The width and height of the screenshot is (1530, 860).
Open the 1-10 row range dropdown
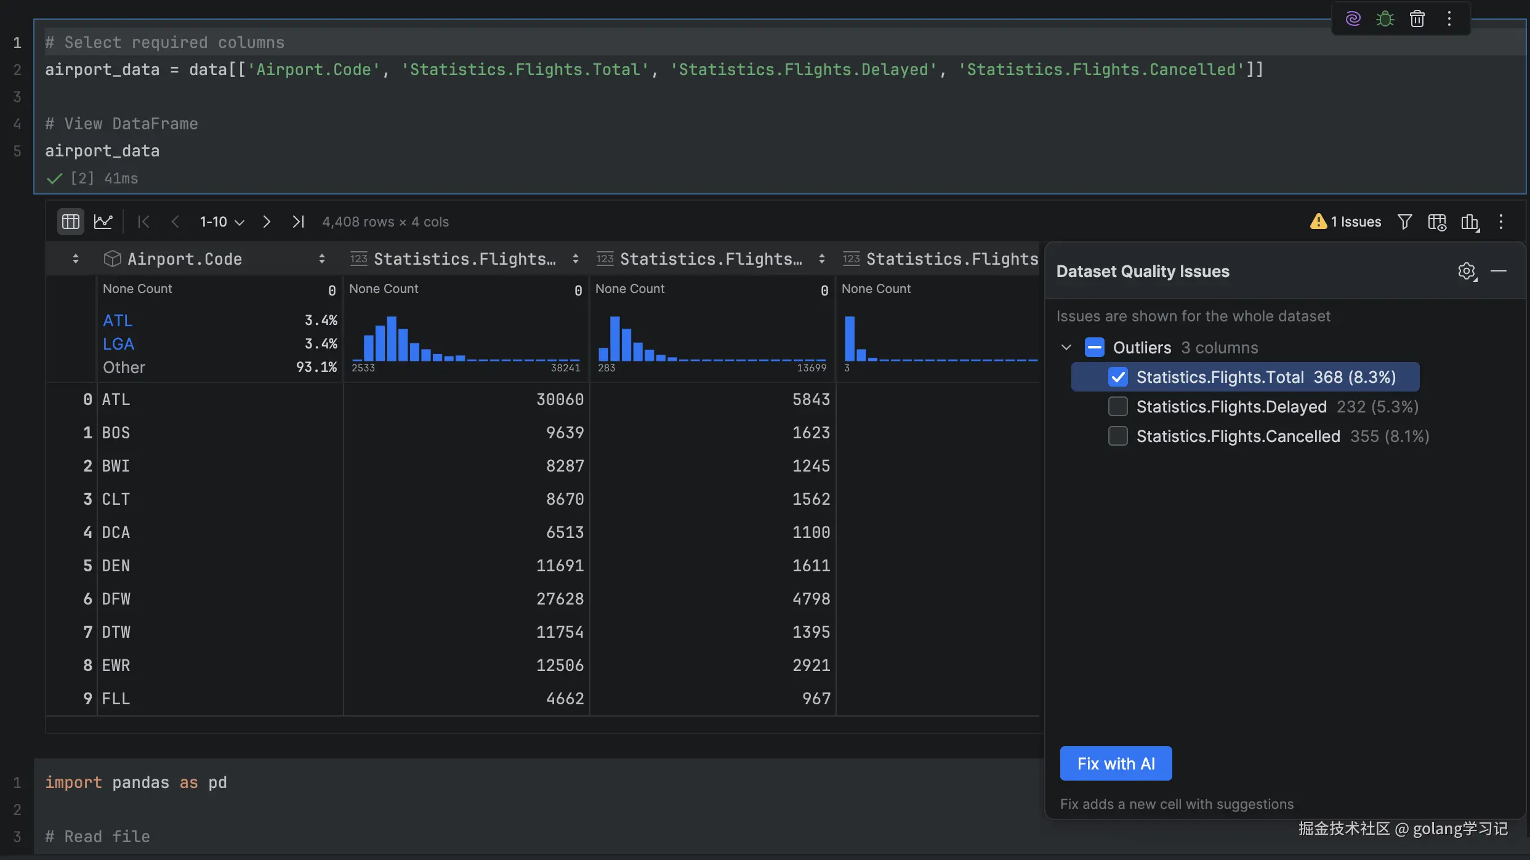222,222
